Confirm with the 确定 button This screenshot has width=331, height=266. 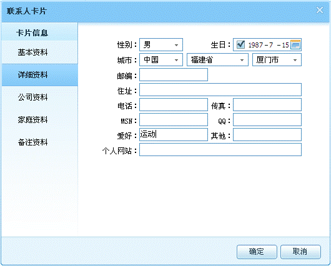(257, 252)
